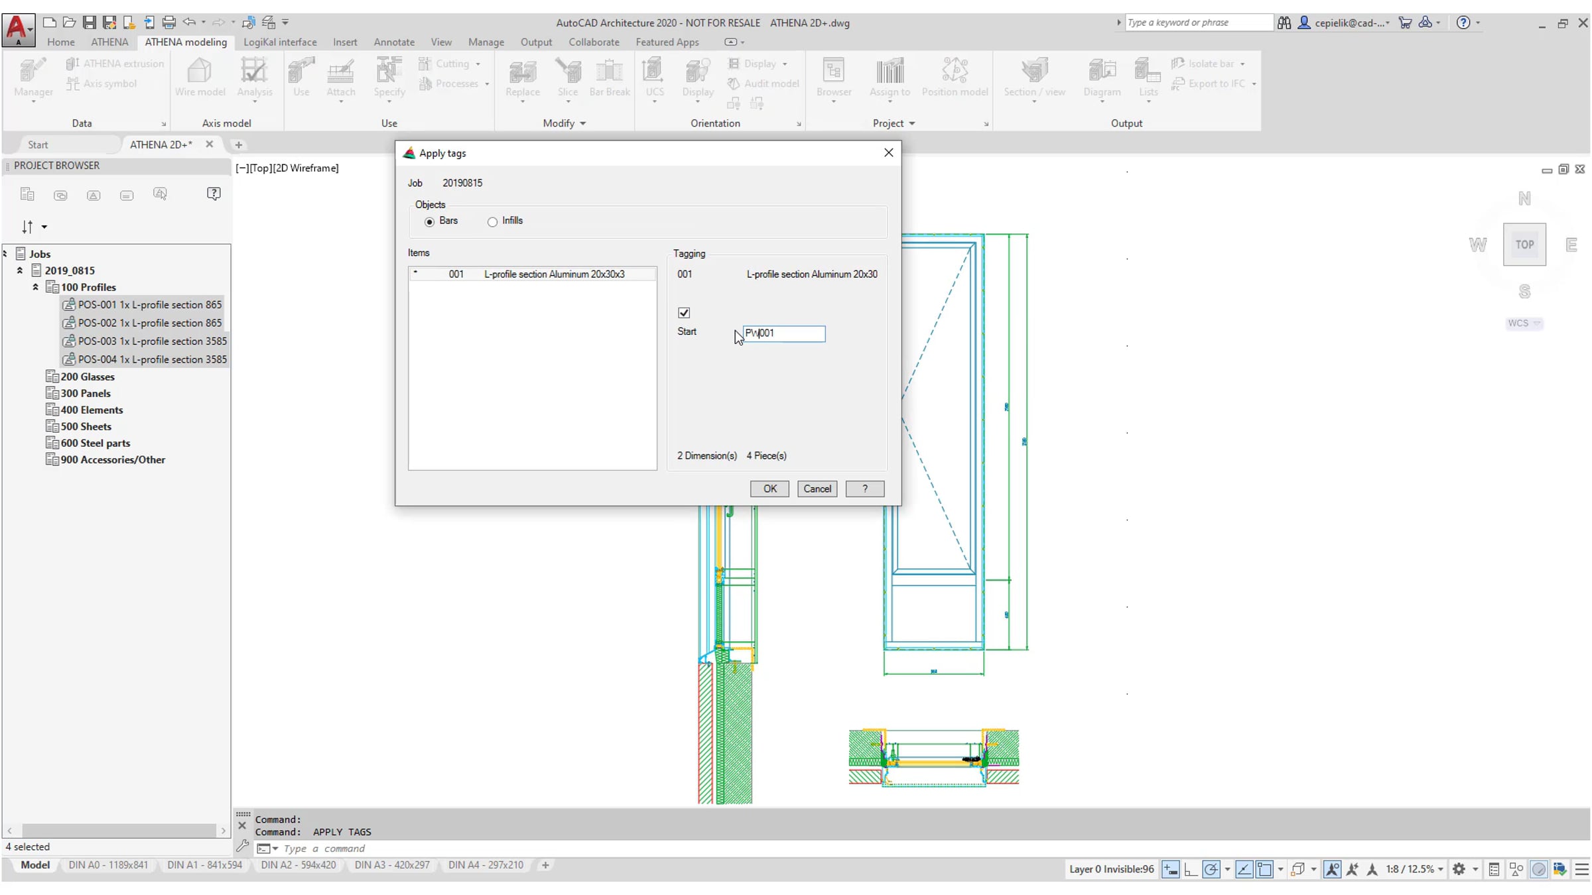This screenshot has height=895, width=1592.
Task: Select the Bars radio button
Action: point(430,221)
